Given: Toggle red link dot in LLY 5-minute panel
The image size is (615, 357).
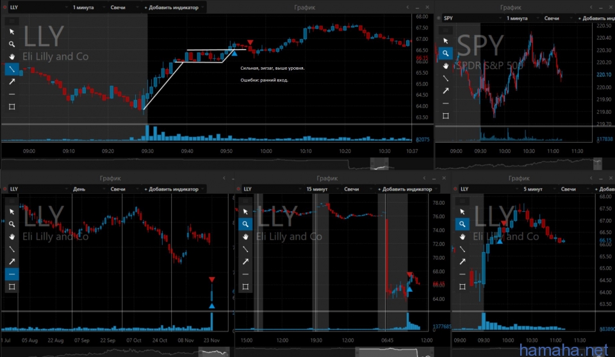Looking at the screenshot, I should coord(455,189).
